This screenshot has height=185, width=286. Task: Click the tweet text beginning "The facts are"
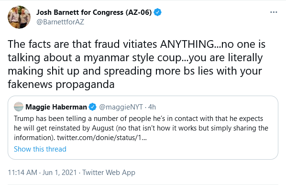[136, 64]
